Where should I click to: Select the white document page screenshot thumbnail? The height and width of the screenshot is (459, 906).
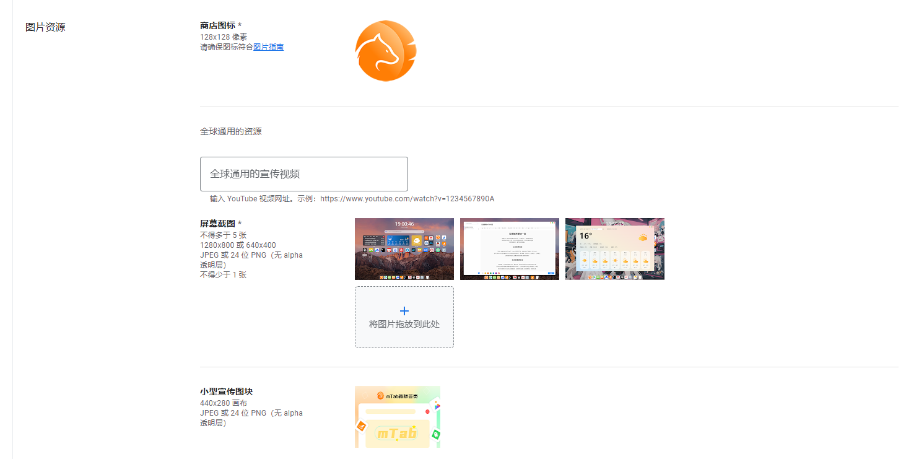509,248
